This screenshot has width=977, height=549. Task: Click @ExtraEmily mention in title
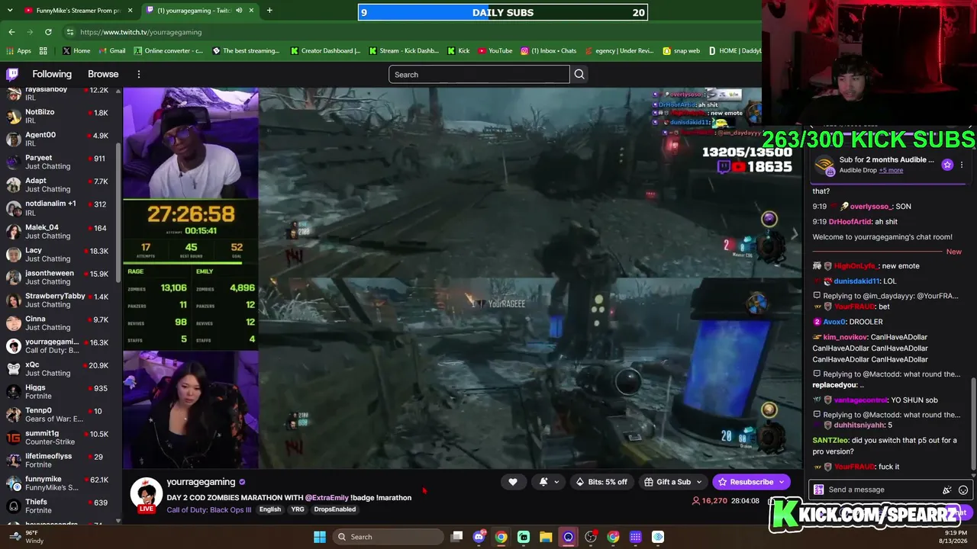tap(327, 498)
